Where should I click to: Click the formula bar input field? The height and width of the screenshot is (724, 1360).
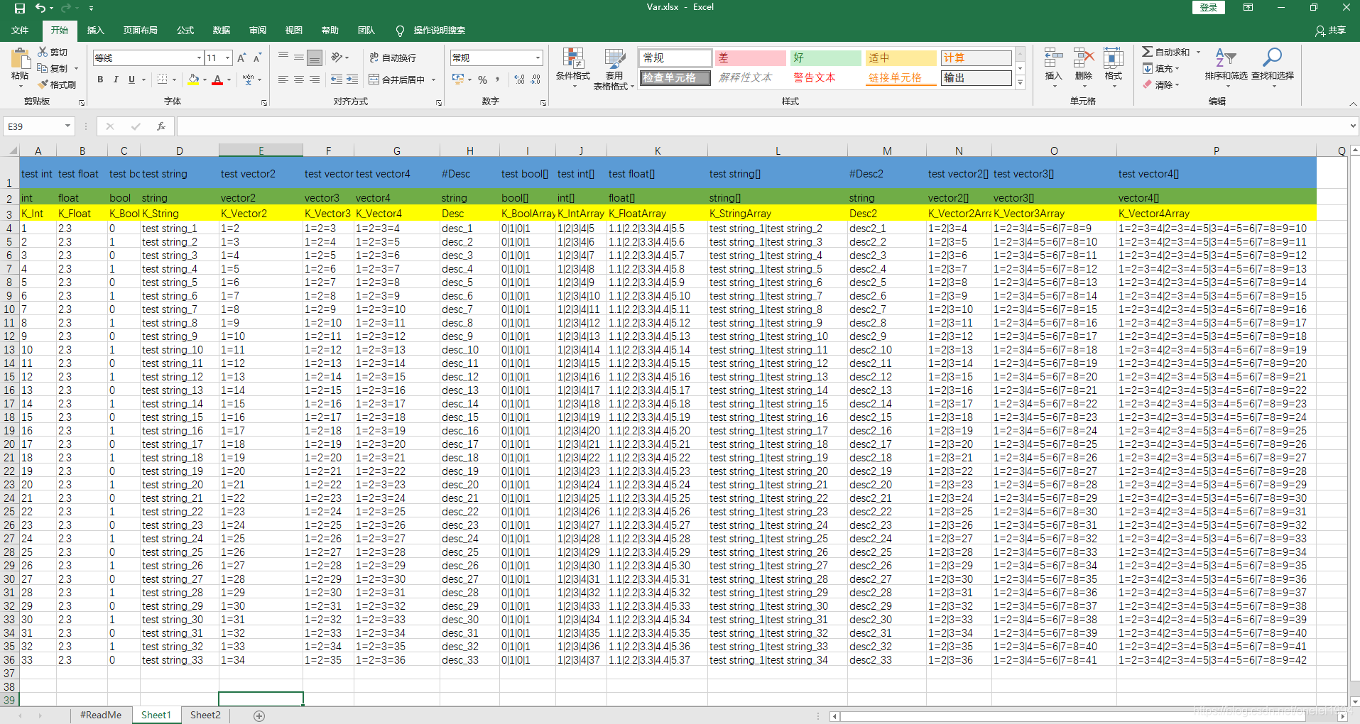pyautogui.click(x=763, y=126)
